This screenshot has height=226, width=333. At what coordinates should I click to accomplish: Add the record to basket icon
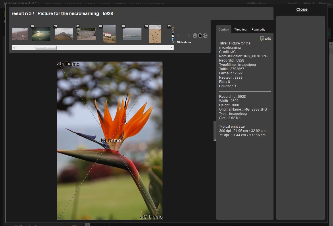click(205, 36)
